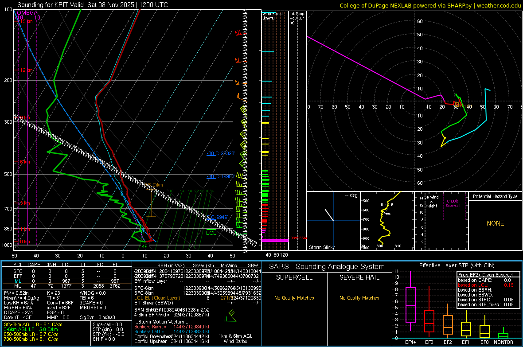Click the 'Potential Hazard Type' header
The image size is (523, 347).
point(495,196)
